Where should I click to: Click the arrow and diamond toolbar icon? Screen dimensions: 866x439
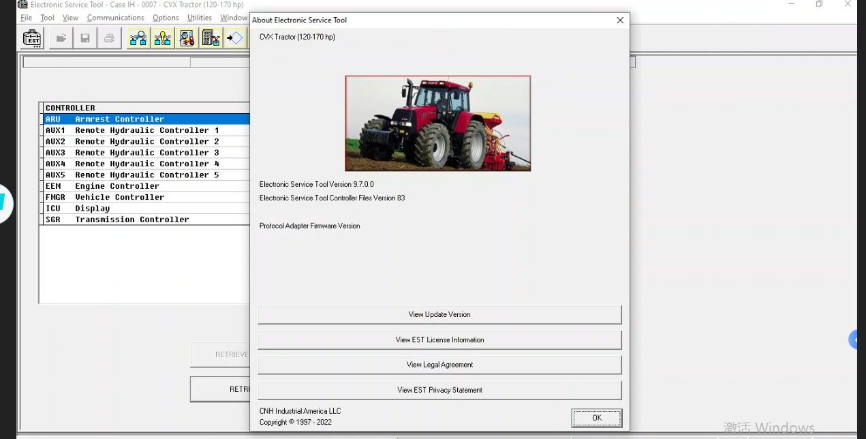click(234, 38)
